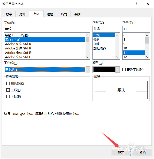Select 等线 Light (标题) font
Screen dimensions: 154x159
click(45, 35)
